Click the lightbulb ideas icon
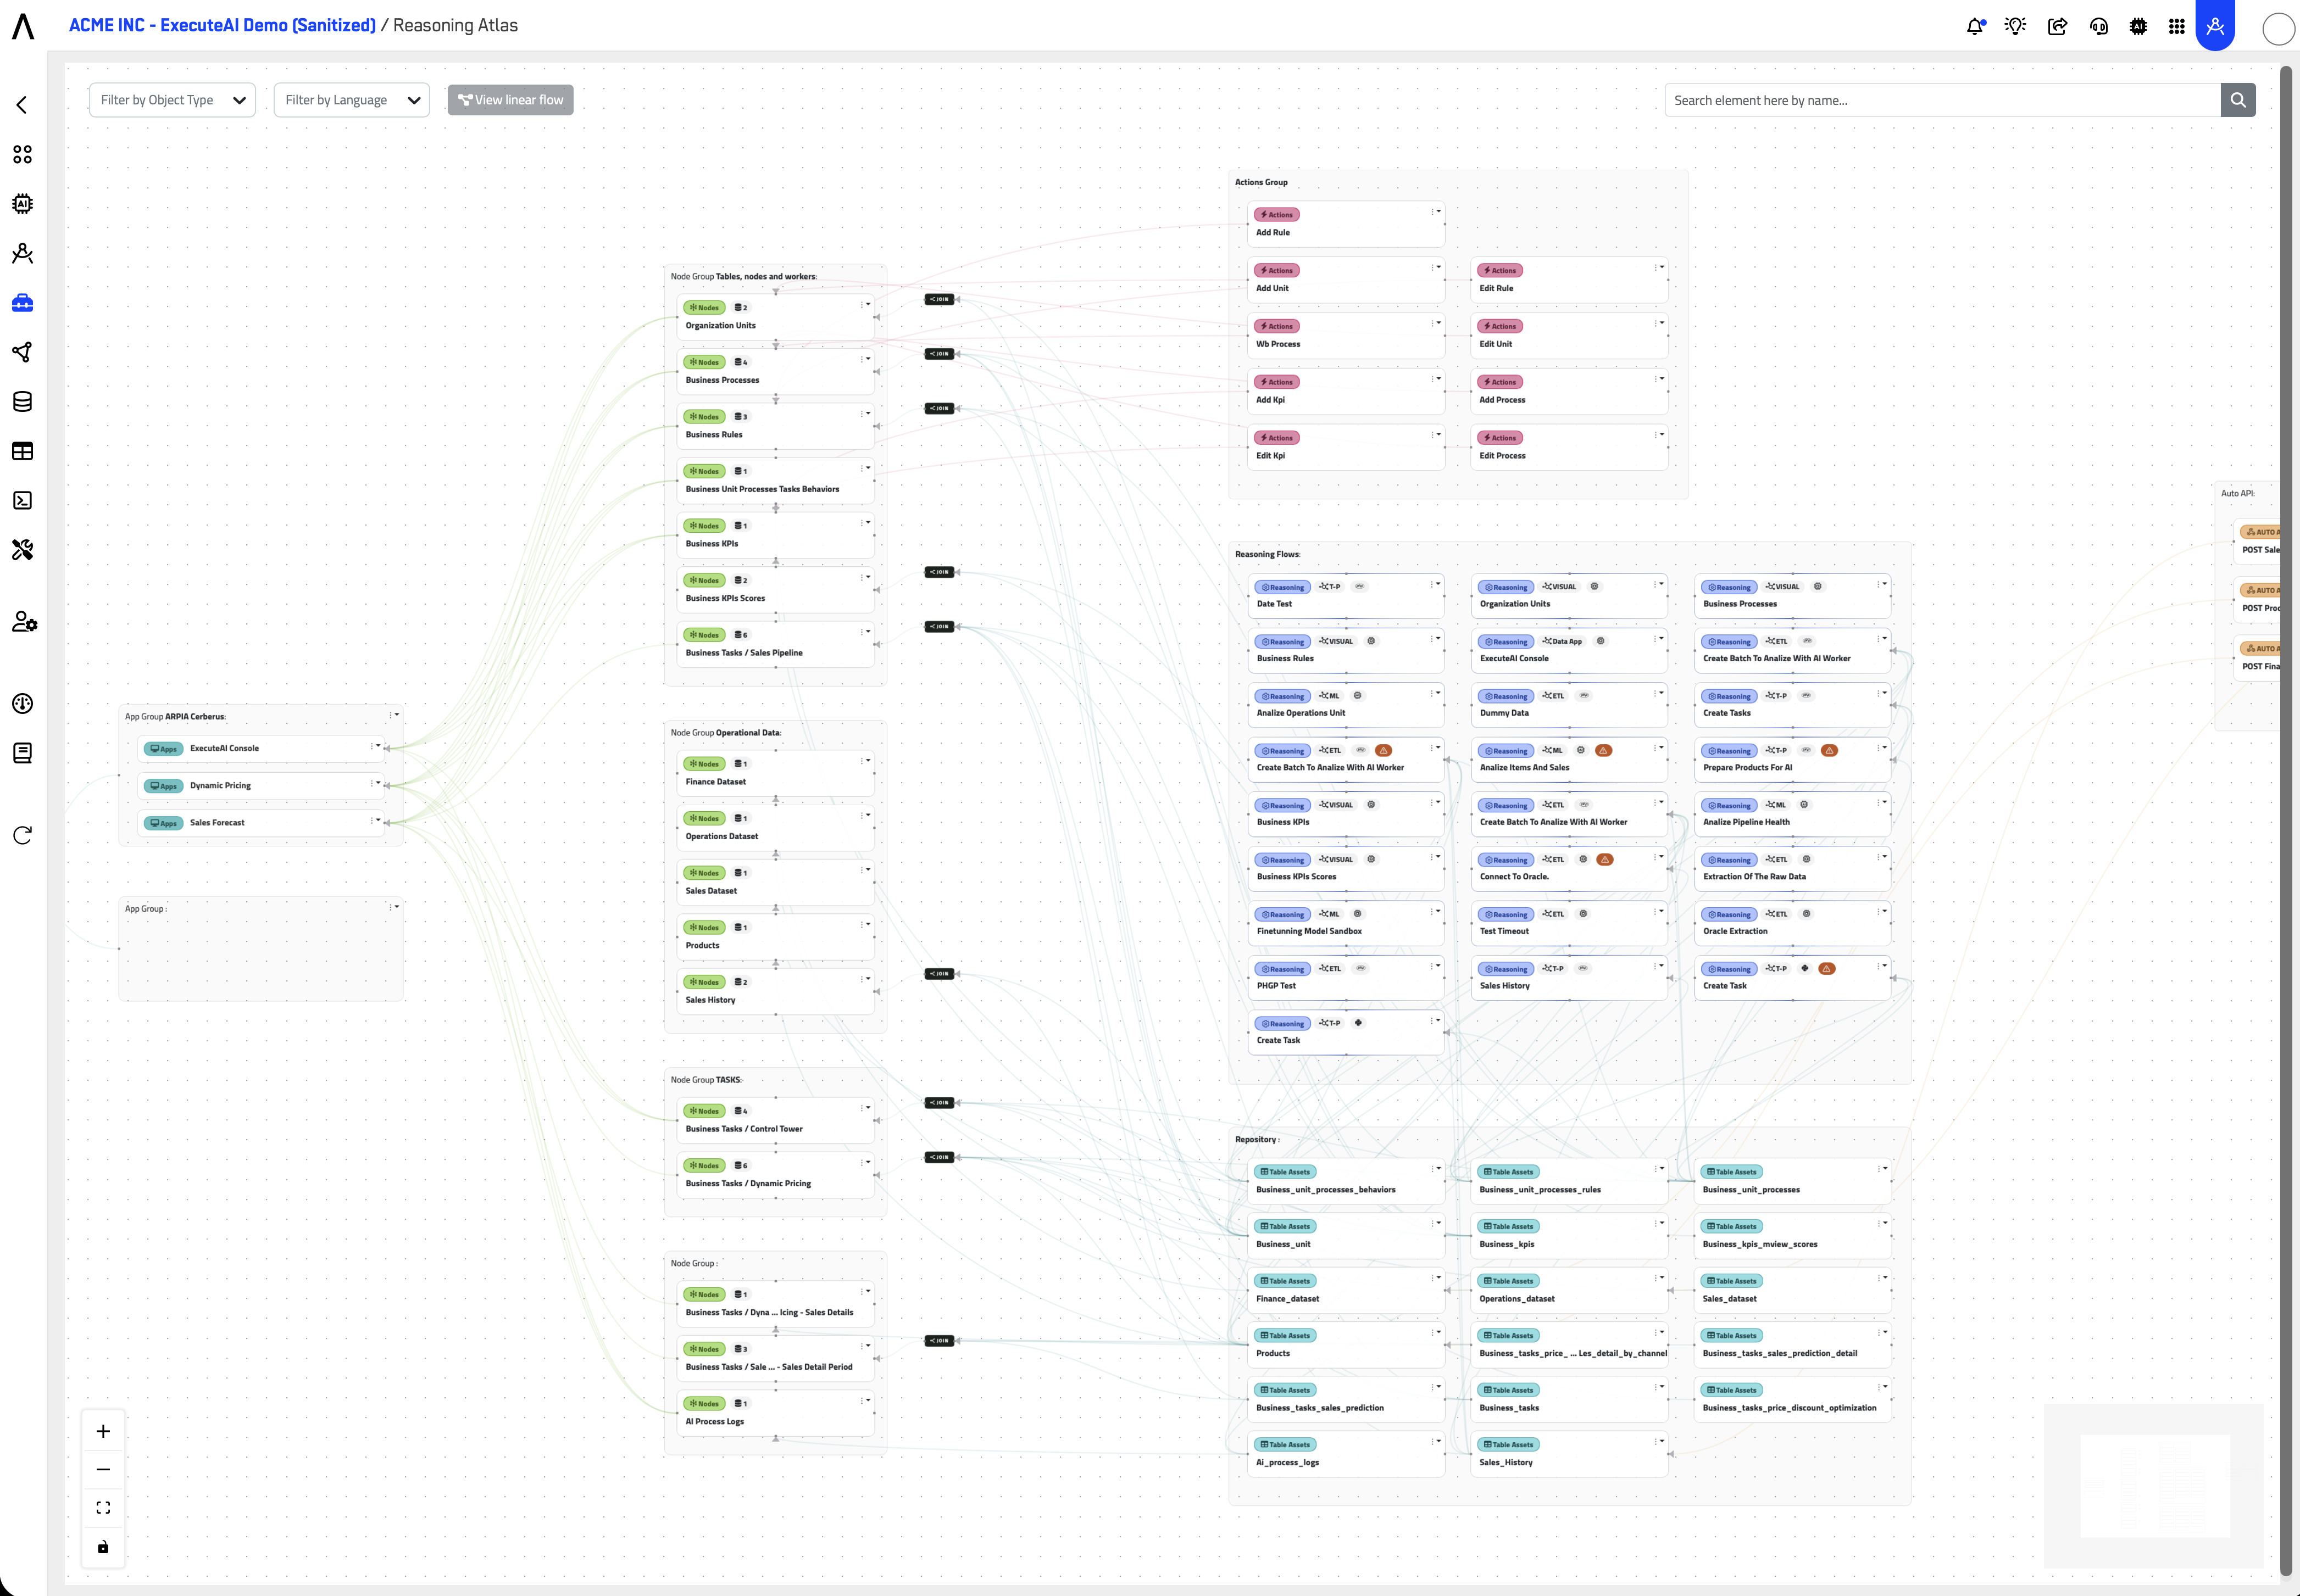Image resolution: width=2300 pixels, height=1596 pixels. 2015,27
